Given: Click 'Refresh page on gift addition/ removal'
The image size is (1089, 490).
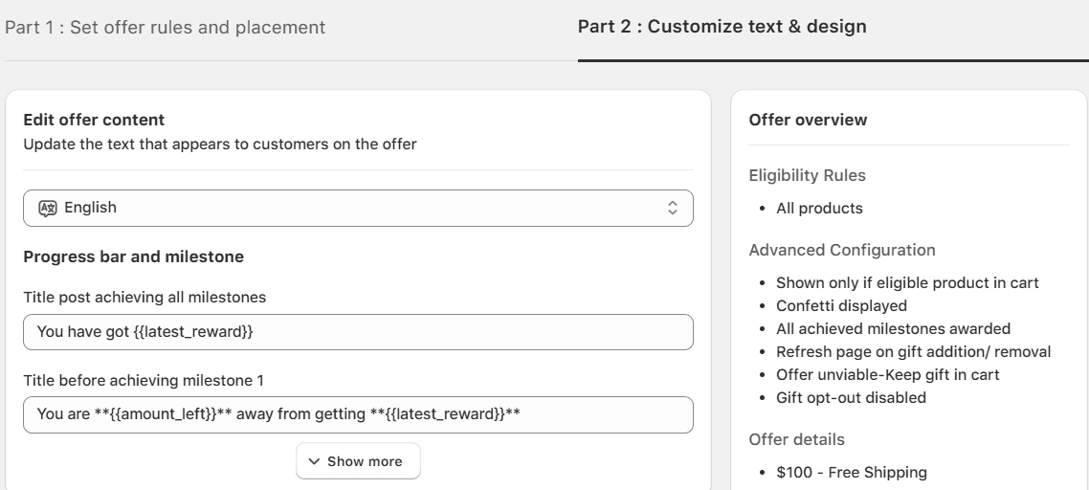Looking at the screenshot, I should [913, 351].
